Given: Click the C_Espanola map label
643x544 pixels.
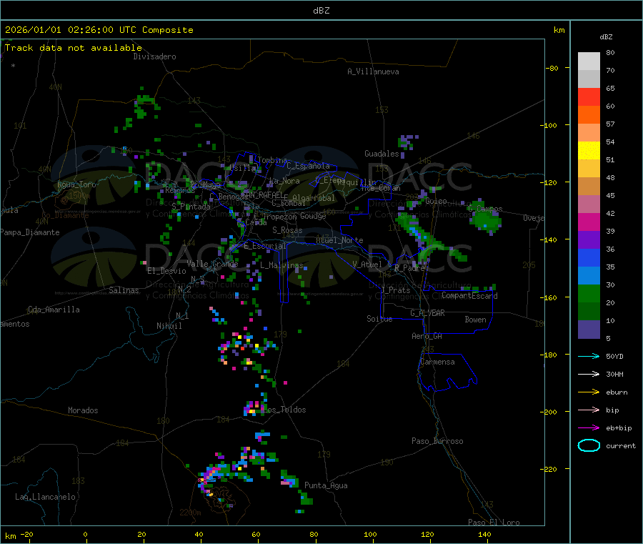Looking at the screenshot, I should 309,166.
